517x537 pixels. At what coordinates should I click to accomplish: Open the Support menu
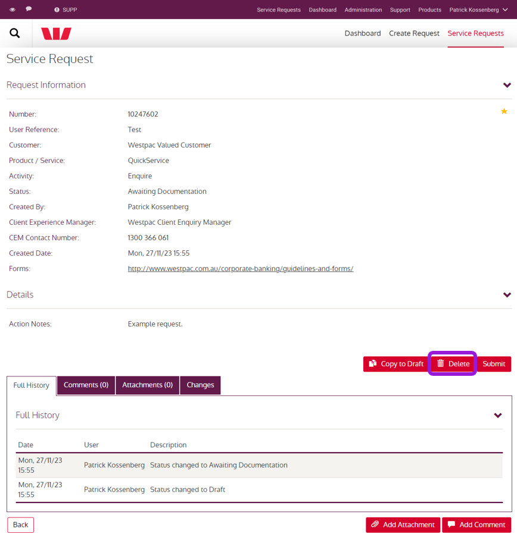pos(400,10)
